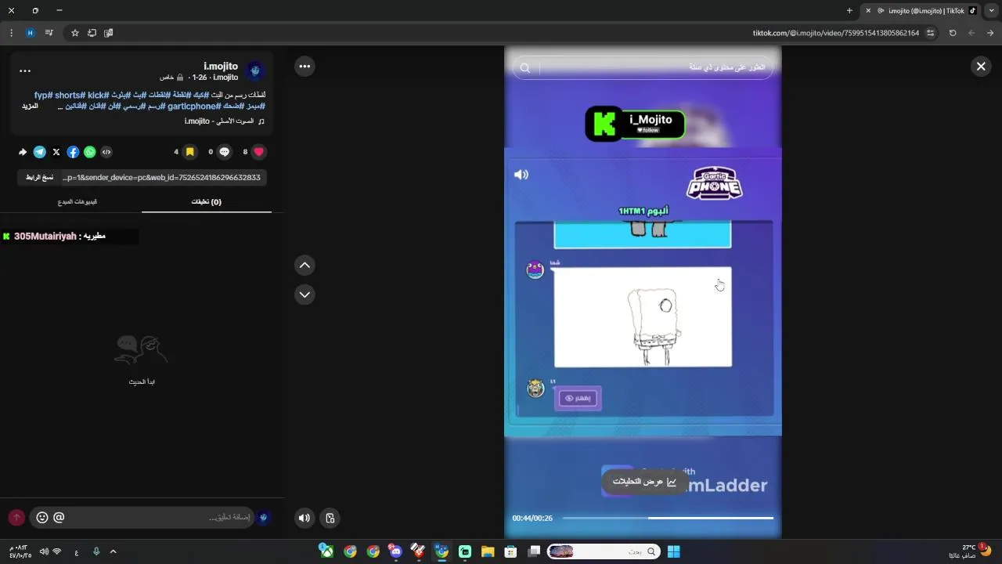Open site info icon beside the URL
This screenshot has height=564, width=1002.
pyautogui.click(x=931, y=33)
